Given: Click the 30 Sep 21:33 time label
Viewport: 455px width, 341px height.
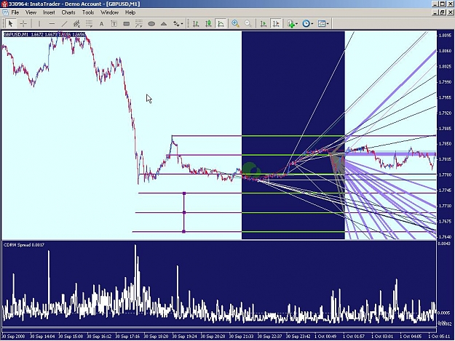Looking at the screenshot, I should pyautogui.click(x=241, y=337).
